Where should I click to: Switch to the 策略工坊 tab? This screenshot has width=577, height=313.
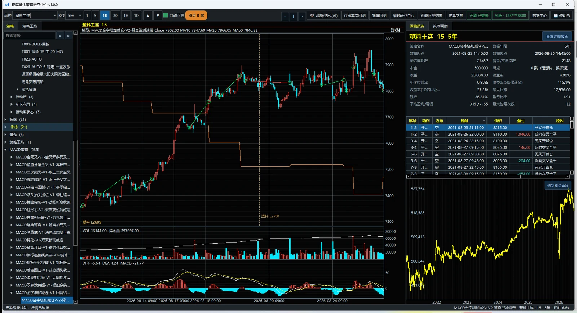(x=30, y=26)
